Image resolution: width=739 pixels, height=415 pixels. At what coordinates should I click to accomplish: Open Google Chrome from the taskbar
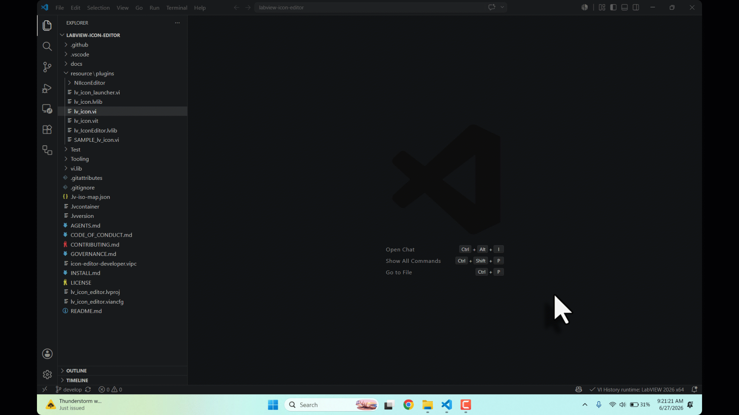point(408,405)
